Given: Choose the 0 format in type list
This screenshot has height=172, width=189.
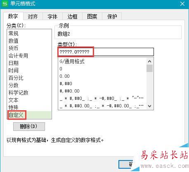Looking at the screenshot, I should (102, 69).
